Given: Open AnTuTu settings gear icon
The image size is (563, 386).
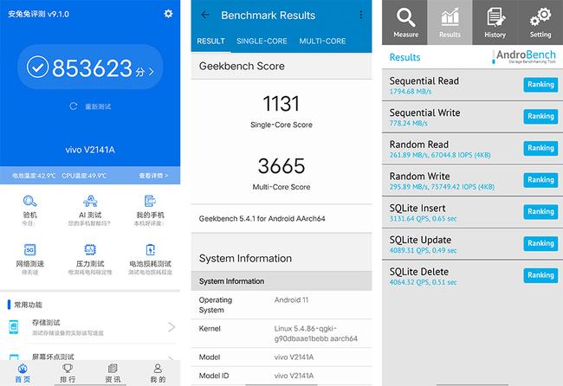Looking at the screenshot, I should point(167,14).
